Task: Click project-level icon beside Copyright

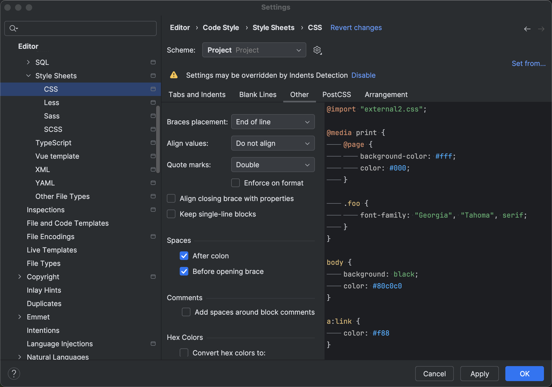Action: (x=153, y=277)
